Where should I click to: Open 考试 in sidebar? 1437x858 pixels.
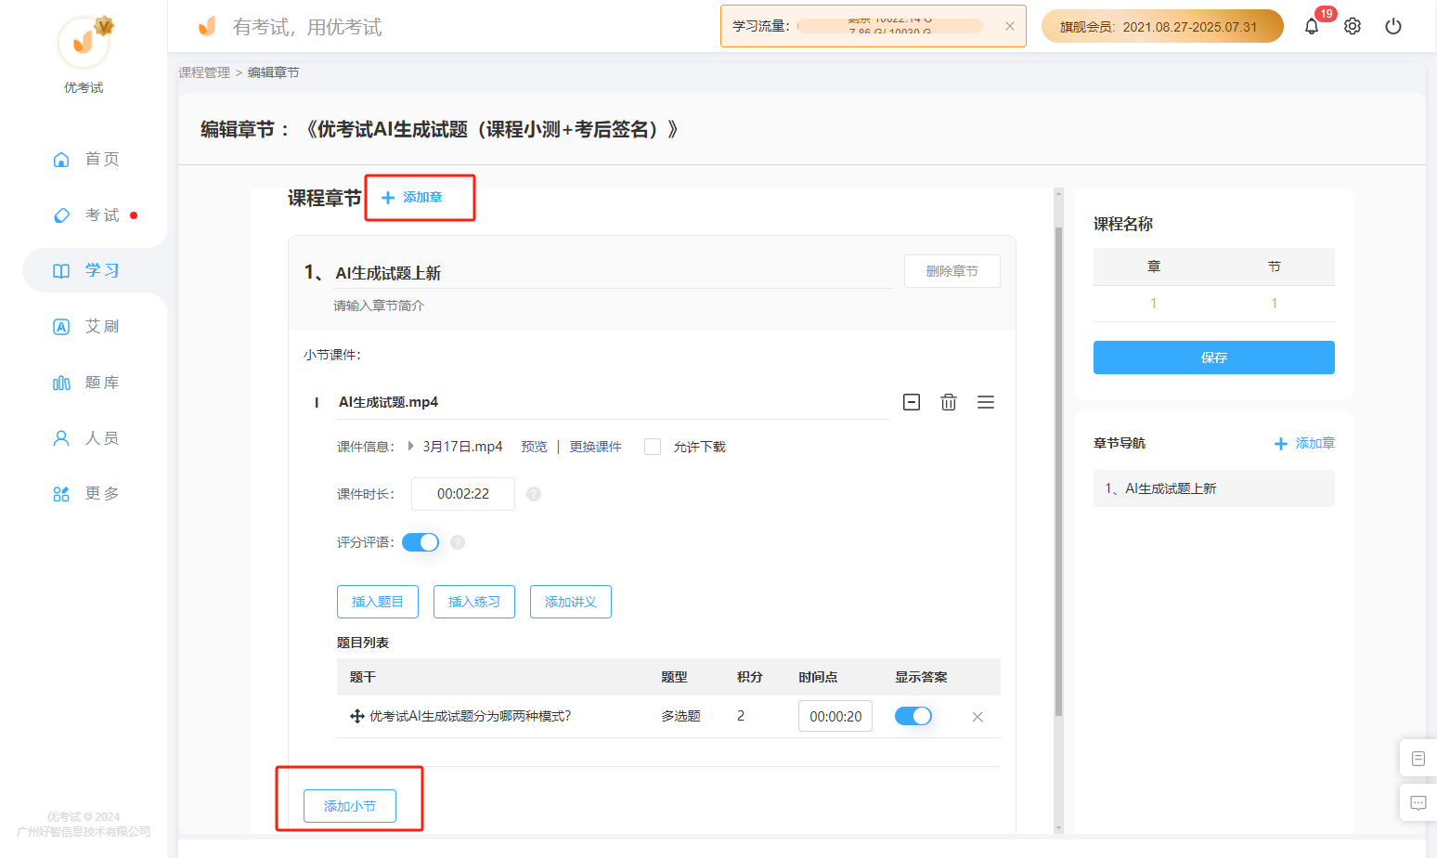point(86,214)
